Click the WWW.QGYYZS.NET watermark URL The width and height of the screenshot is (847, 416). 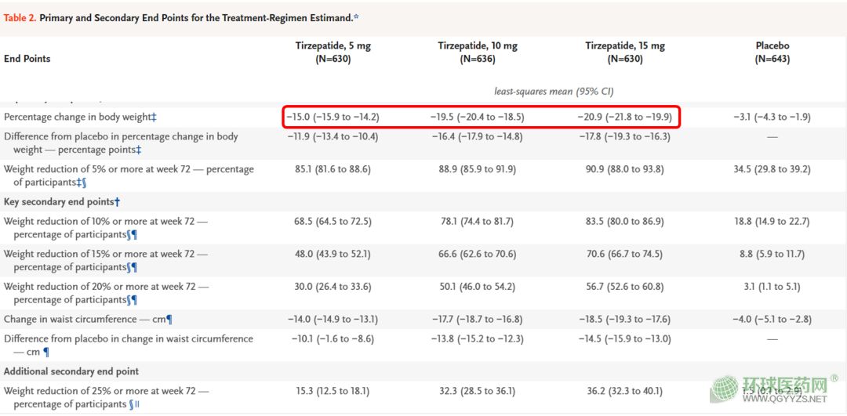[x=784, y=399]
